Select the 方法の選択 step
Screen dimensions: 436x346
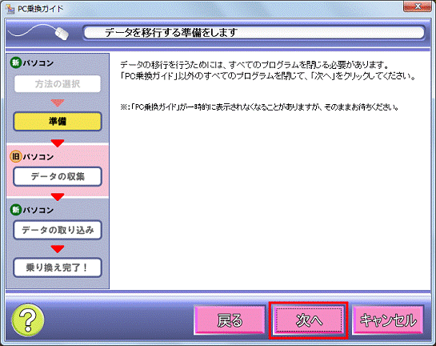click(58, 83)
